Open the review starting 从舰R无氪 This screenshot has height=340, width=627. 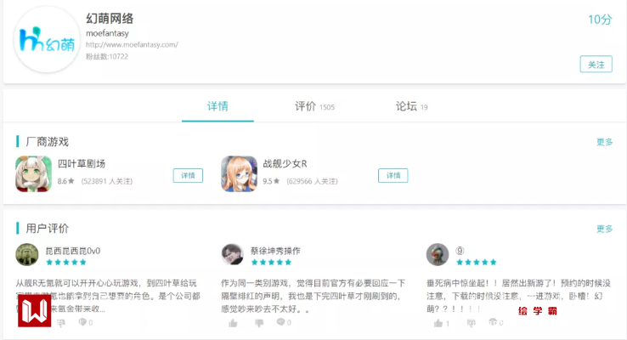tap(108, 296)
